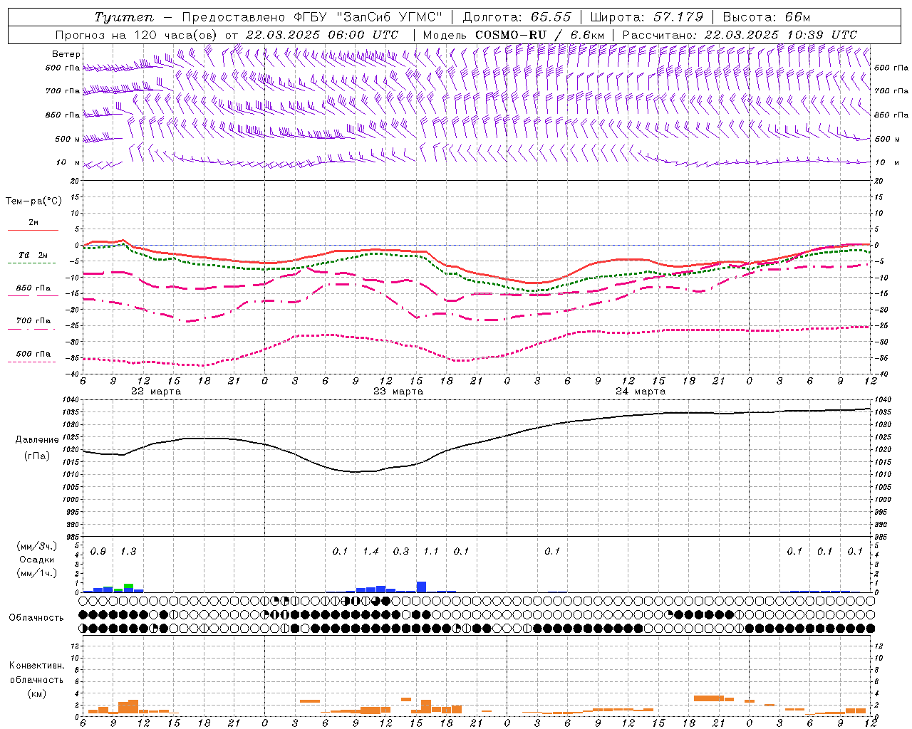Click the 'Конвективн.' convective cloud label
This screenshot has height=729, width=912.
(x=37, y=666)
